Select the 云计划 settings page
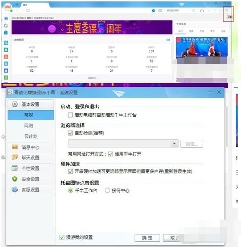Image resolution: width=241 pixels, height=247 pixels. coord(31,136)
